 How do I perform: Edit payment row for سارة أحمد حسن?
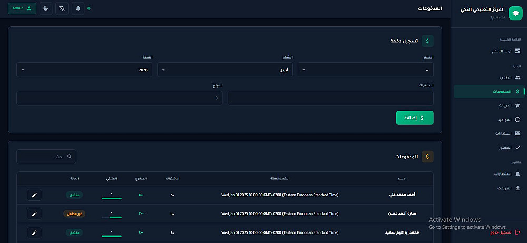(x=34, y=214)
